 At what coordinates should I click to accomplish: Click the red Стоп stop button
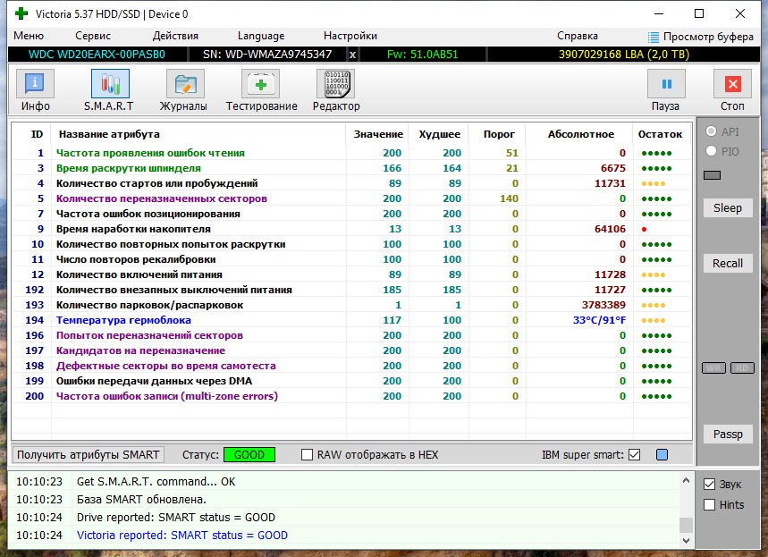[733, 84]
